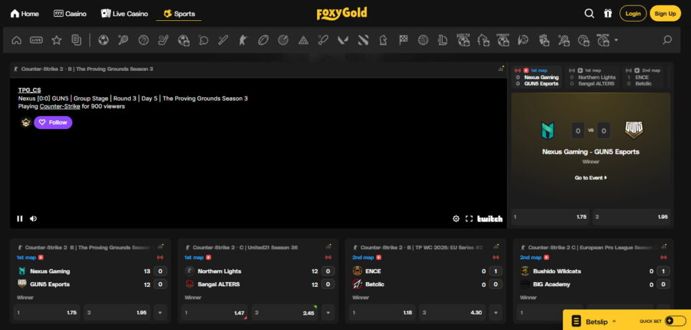This screenshot has width=691, height=330.
Task: Select the fist fighting esports icon
Action: coord(543,40)
